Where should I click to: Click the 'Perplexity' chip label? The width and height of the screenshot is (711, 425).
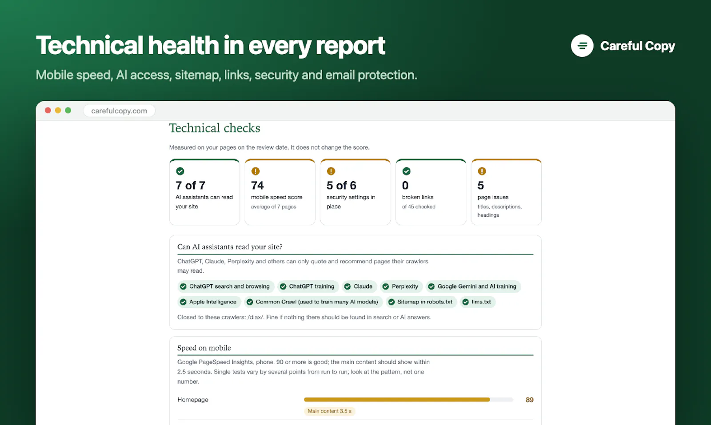(x=405, y=286)
